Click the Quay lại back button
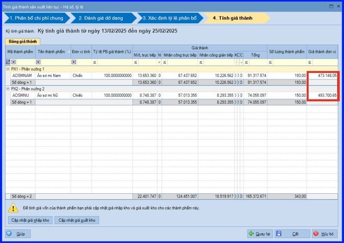 point(260,234)
